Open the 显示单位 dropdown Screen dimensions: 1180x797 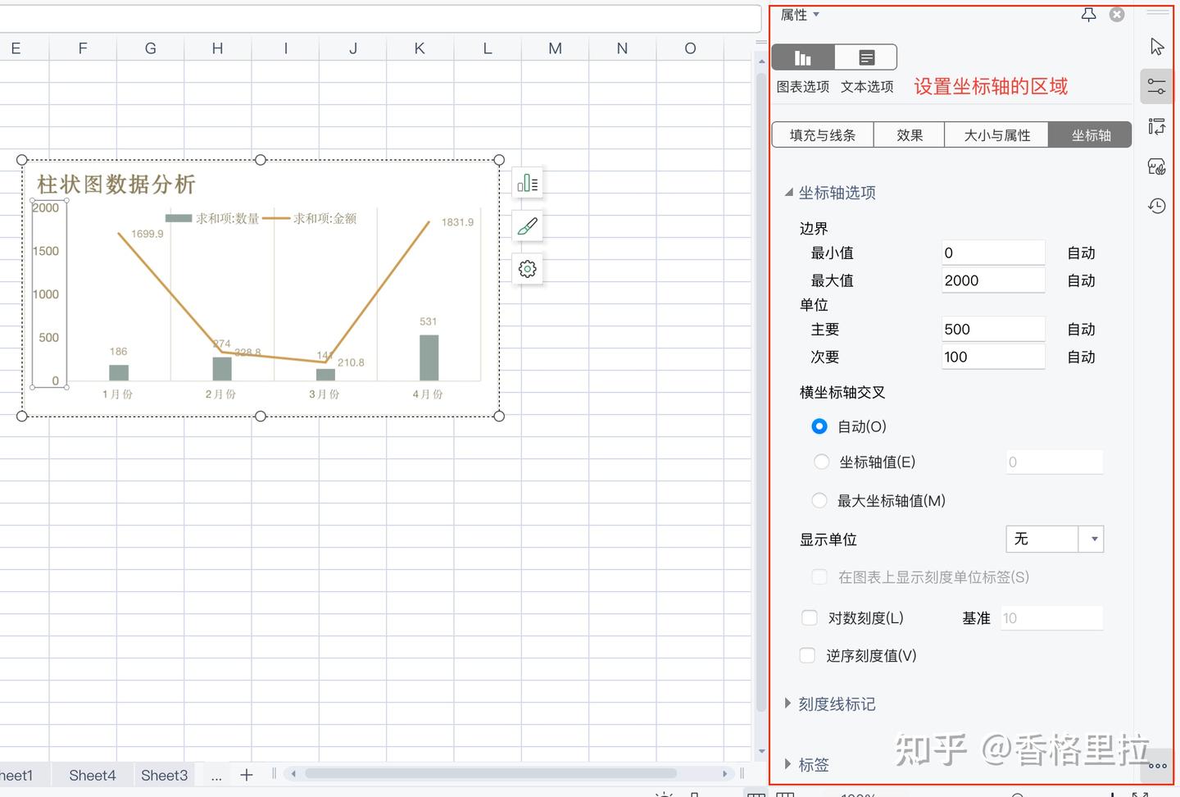[1055, 539]
